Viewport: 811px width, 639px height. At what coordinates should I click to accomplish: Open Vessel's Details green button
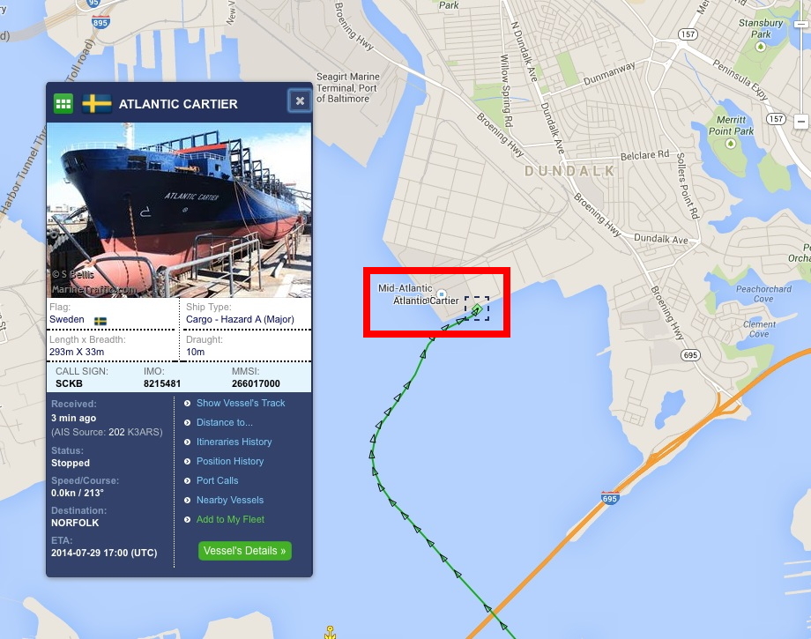pyautogui.click(x=245, y=551)
